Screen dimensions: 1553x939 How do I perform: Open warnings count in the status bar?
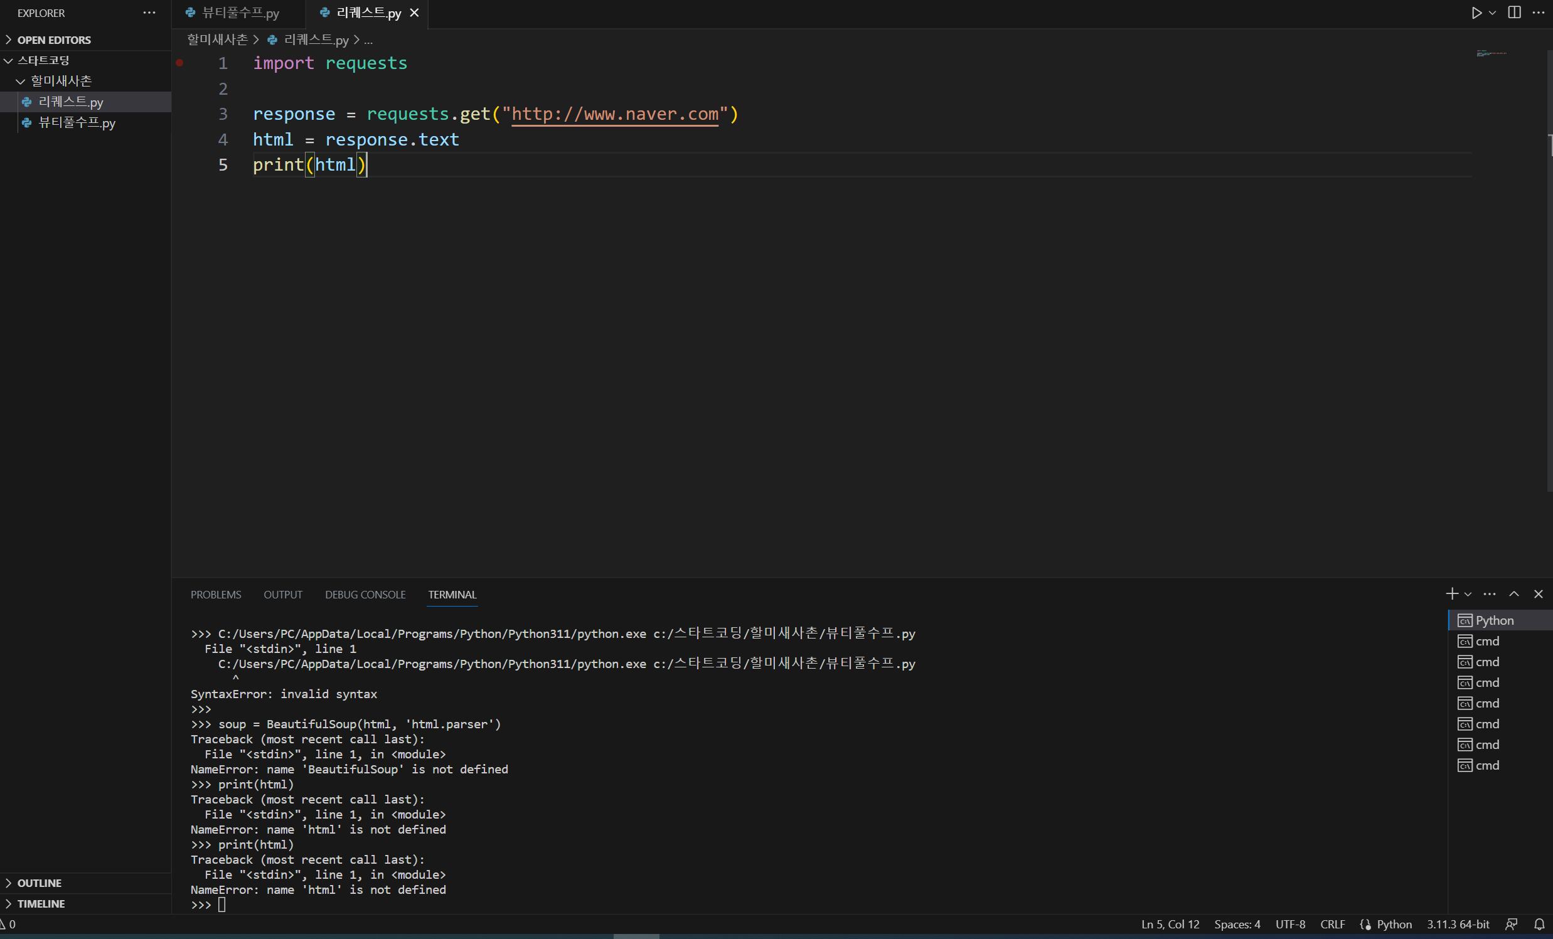tap(8, 924)
